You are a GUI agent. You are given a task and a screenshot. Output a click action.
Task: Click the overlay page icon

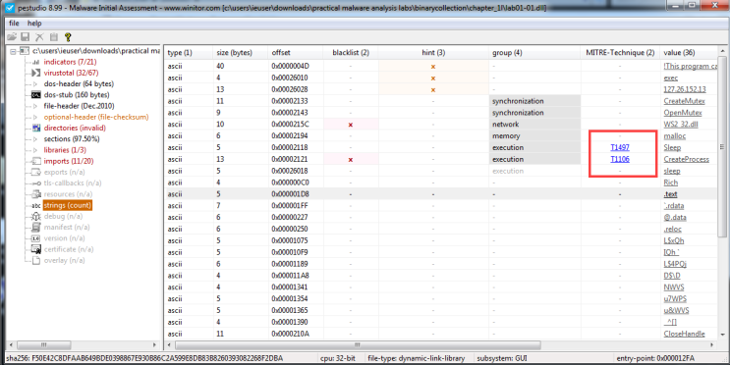(35, 260)
